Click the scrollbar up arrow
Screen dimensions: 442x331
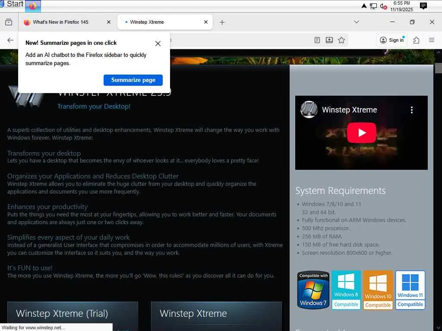(x=439, y=52)
